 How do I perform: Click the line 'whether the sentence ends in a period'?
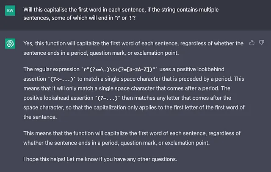pos(116,143)
